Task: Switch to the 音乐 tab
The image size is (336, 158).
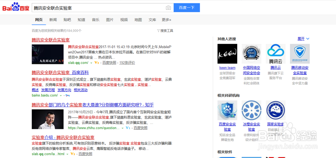Action: coord(95,20)
